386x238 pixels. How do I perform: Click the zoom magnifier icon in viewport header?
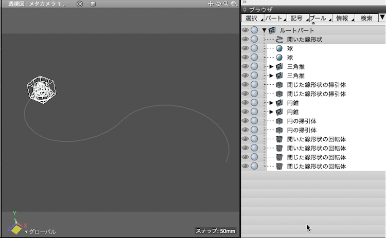(x=225, y=4)
